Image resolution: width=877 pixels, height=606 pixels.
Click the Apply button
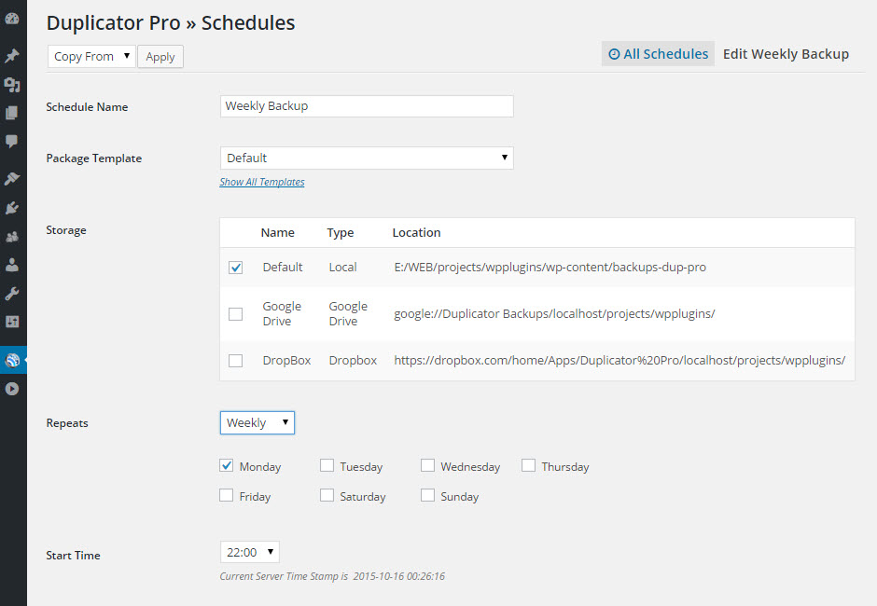[160, 57]
